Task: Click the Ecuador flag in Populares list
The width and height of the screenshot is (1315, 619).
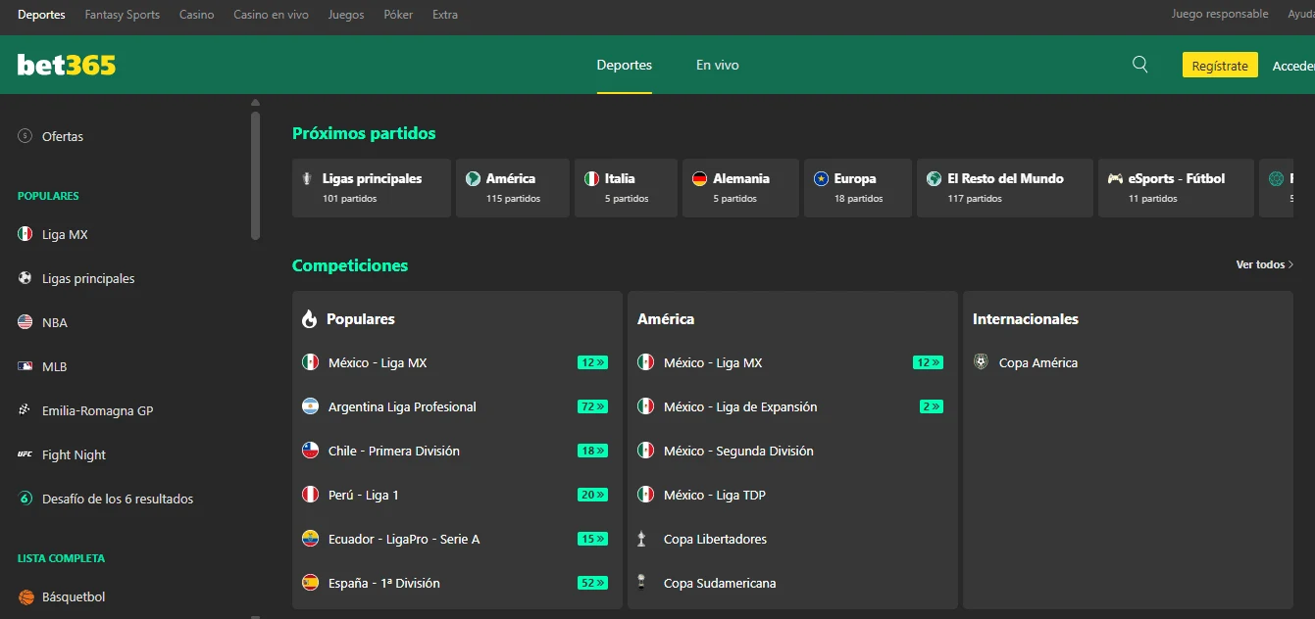Action: [x=311, y=539]
